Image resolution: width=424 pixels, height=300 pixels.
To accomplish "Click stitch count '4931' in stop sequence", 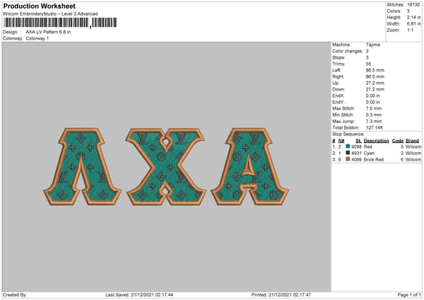I will 356,154.
